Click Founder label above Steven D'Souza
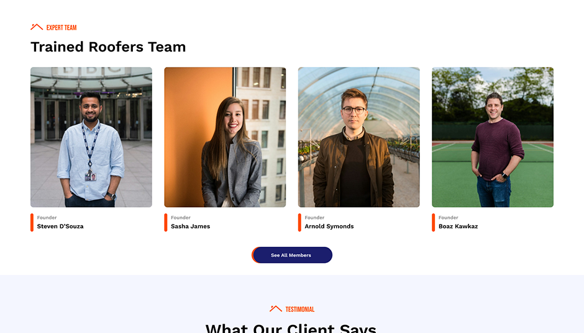The width and height of the screenshot is (584, 333). pyautogui.click(x=47, y=218)
